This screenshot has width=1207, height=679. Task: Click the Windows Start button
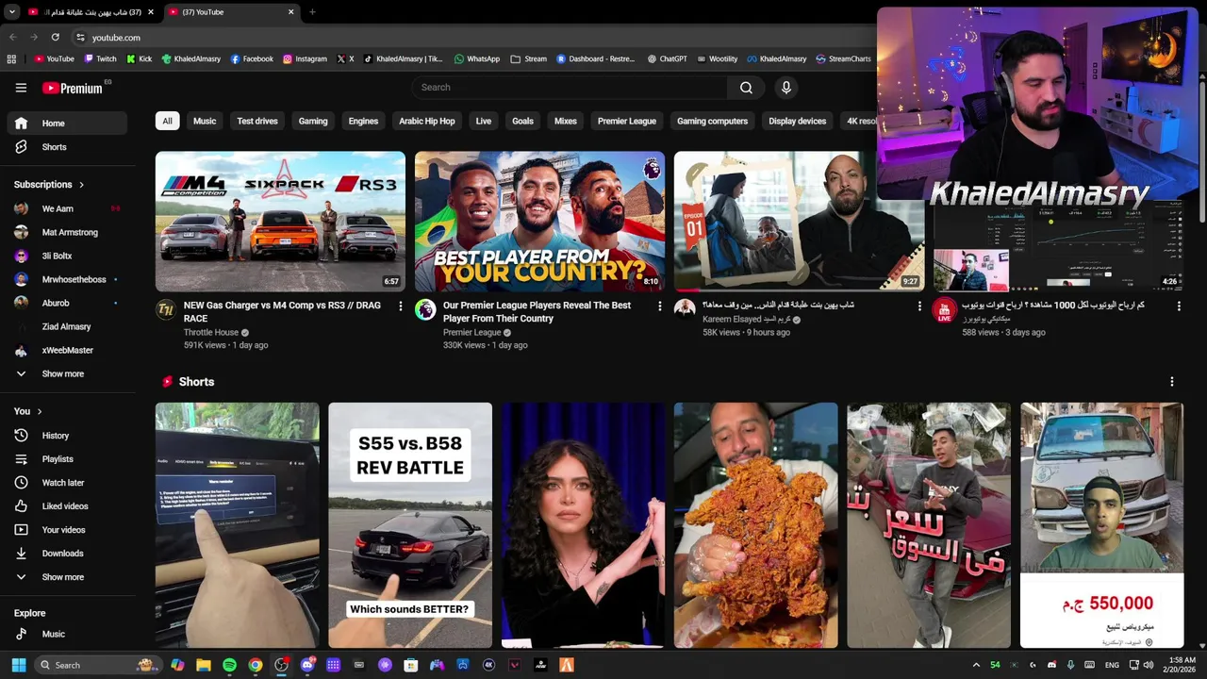point(18,665)
